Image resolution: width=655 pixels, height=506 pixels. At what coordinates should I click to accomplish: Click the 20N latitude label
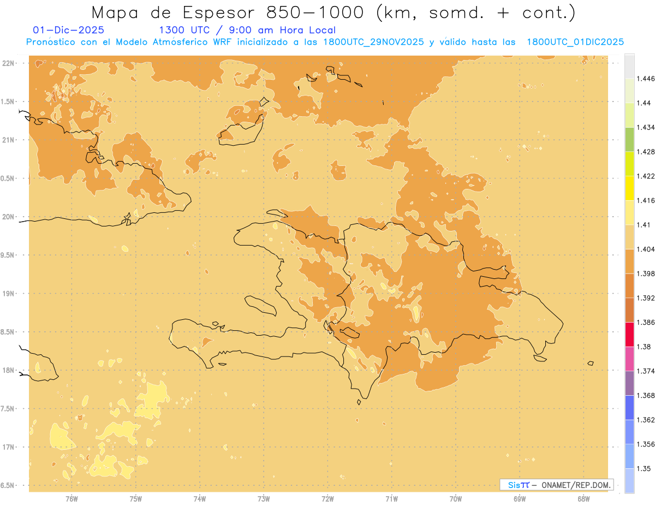[x=8, y=217]
